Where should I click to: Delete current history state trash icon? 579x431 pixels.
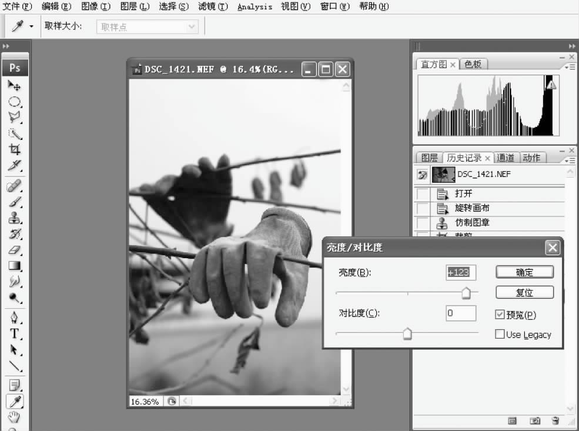(x=555, y=420)
